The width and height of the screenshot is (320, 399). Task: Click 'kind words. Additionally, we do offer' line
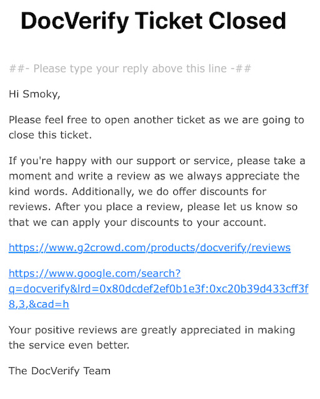[x=137, y=191]
